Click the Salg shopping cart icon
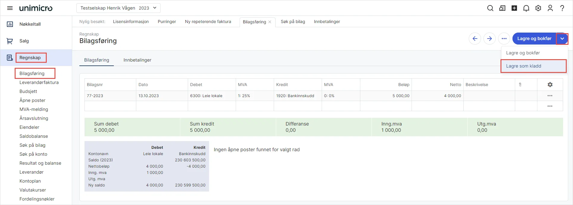The image size is (573, 205). (10, 41)
